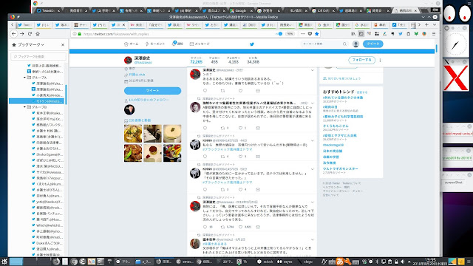Open the KDE application launcher

point(4,262)
